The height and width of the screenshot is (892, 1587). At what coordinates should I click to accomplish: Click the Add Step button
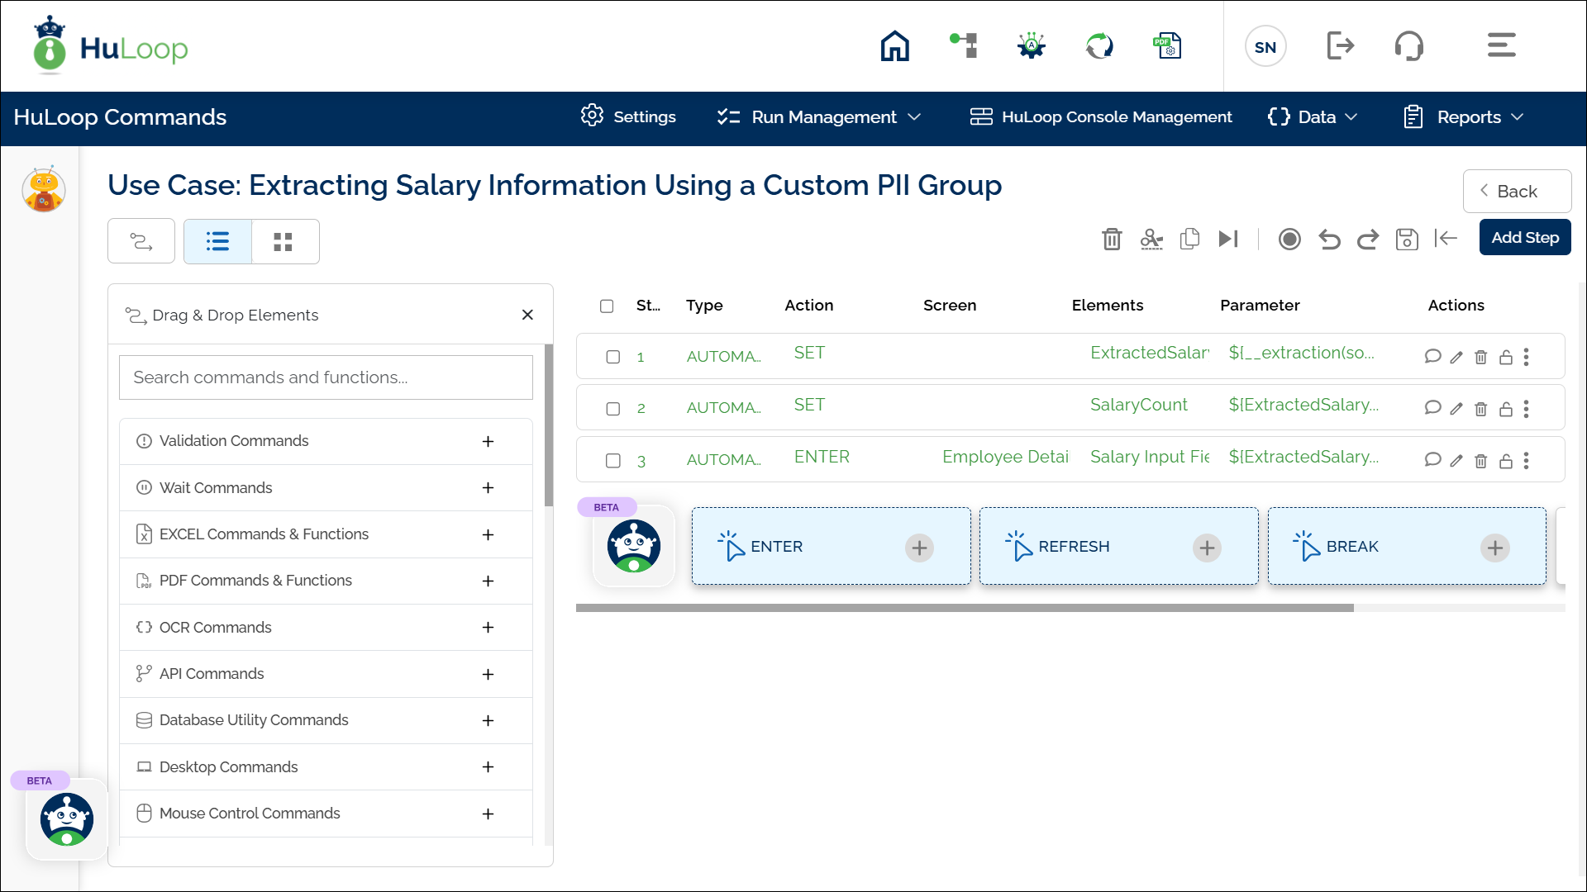coord(1524,238)
